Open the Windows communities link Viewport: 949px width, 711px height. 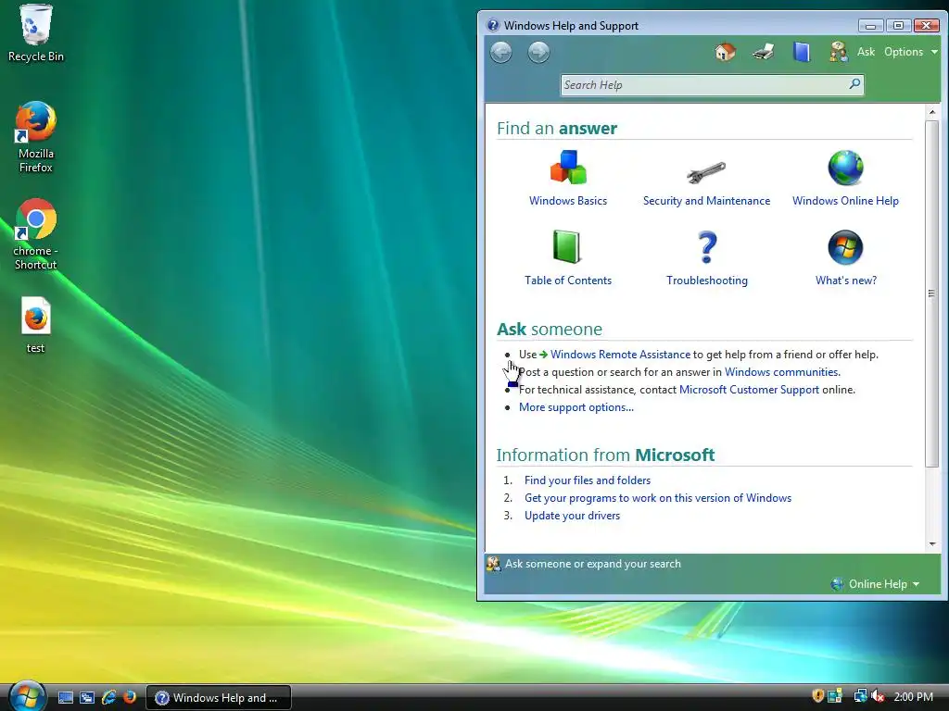[x=782, y=372]
